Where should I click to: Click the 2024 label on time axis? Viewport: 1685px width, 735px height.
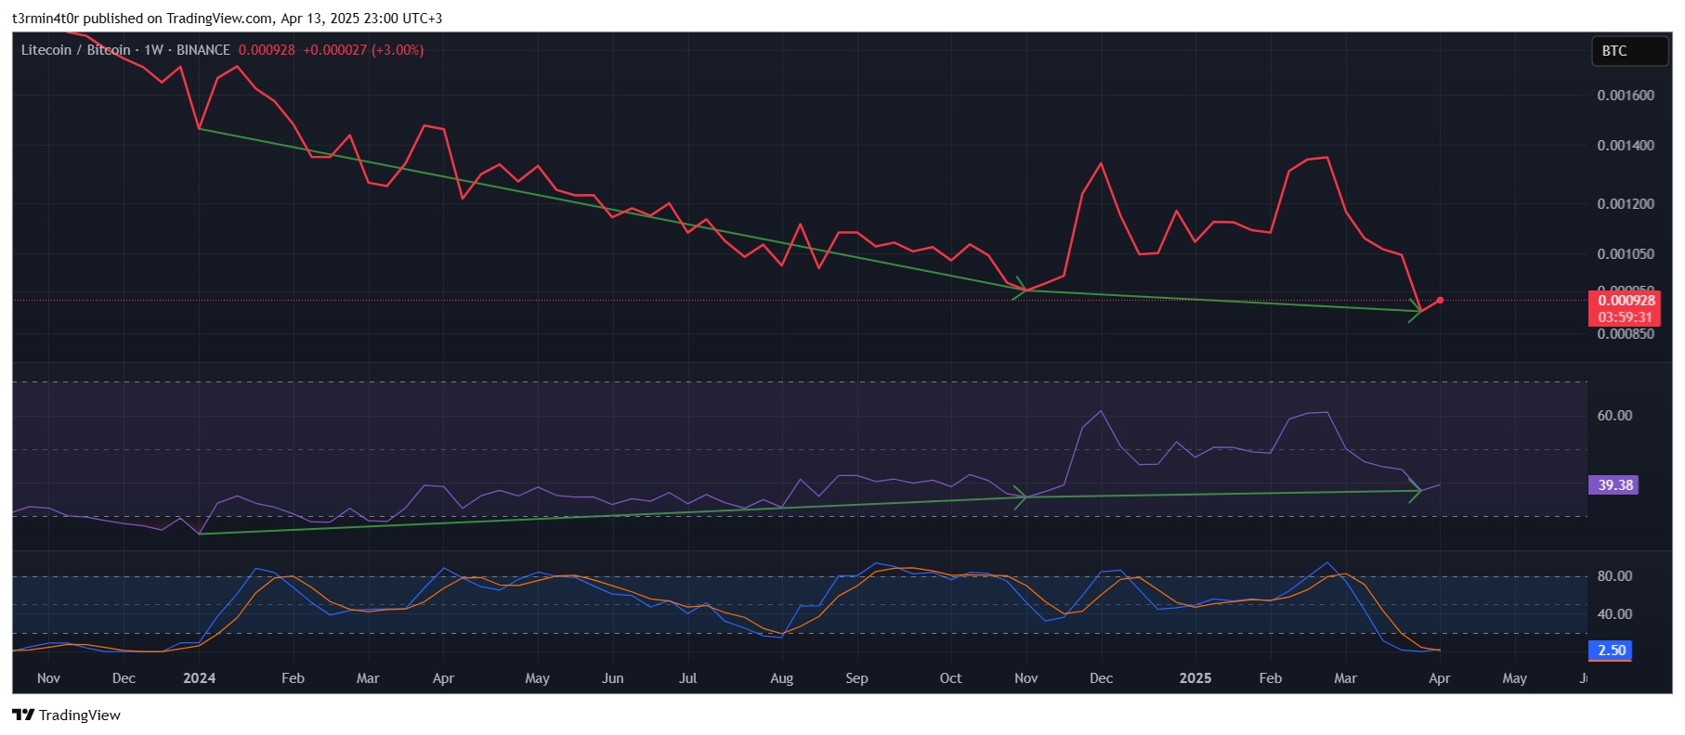(x=199, y=678)
